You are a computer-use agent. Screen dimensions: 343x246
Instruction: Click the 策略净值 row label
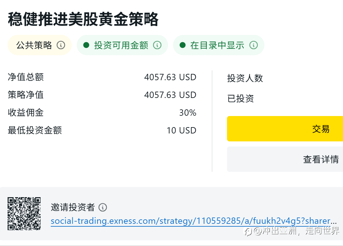[26, 95]
